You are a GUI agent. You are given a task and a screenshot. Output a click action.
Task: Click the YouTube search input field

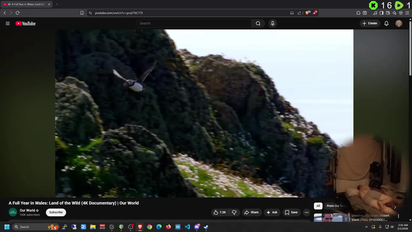point(194,23)
